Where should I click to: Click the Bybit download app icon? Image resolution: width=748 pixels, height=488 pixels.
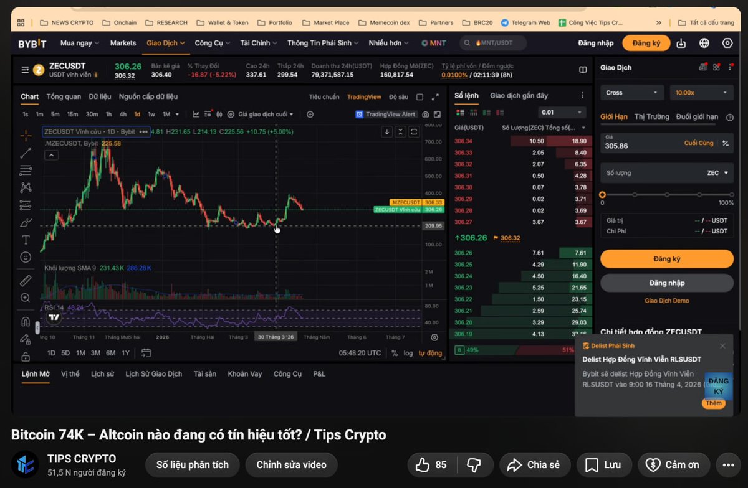tap(681, 43)
